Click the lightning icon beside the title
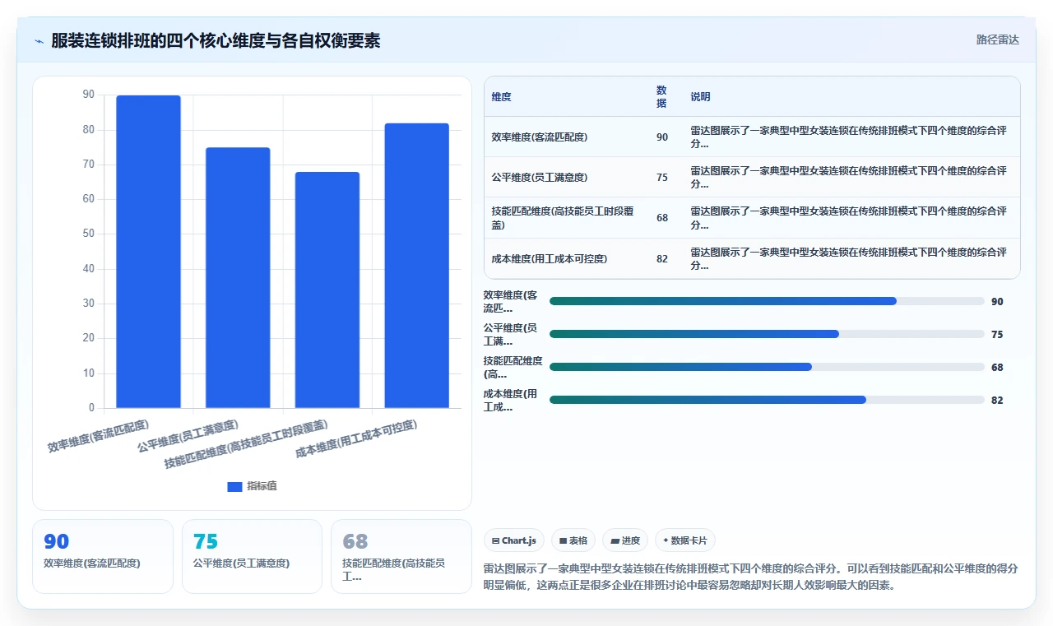Image resolution: width=1053 pixels, height=626 pixels. click(39, 40)
